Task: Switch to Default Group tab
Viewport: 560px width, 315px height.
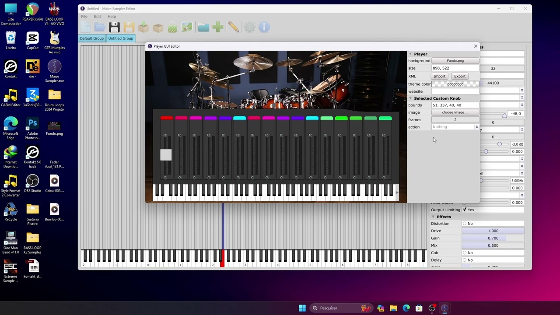Action: pos(92,38)
